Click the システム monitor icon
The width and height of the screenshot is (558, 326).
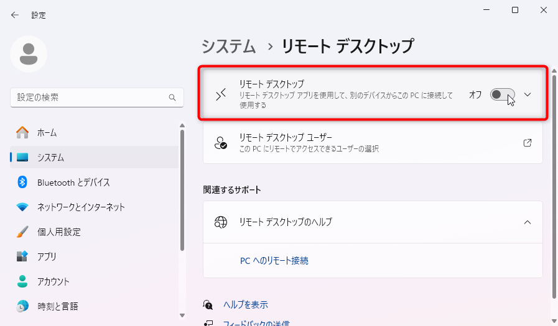click(x=22, y=157)
